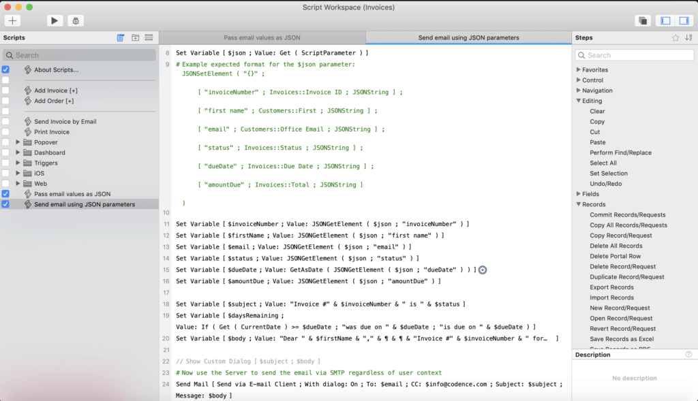
Task: Run the current script using the play icon
Action: (x=54, y=20)
